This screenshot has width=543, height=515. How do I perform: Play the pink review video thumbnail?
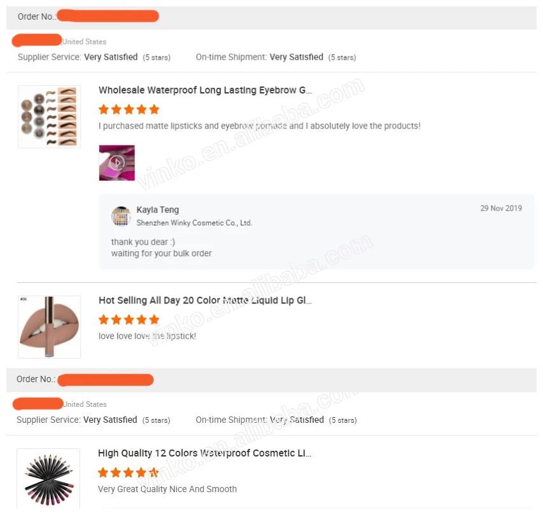click(117, 163)
